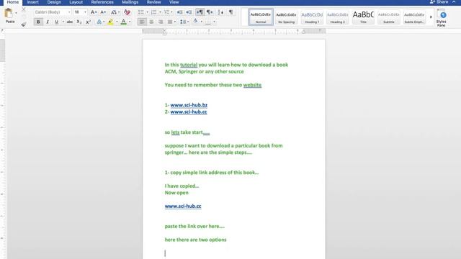Image resolution: width=461 pixels, height=259 pixels.
Task: Align text to the right
Action: (161, 22)
